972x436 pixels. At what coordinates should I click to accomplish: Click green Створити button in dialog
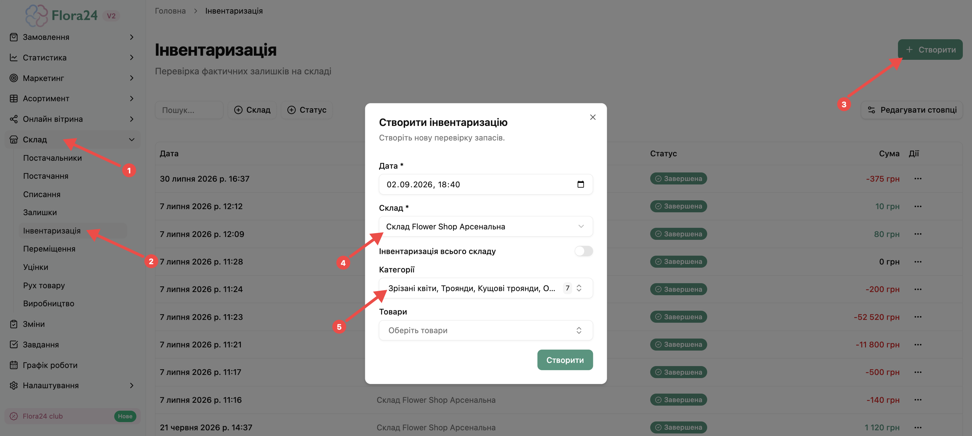(x=565, y=360)
